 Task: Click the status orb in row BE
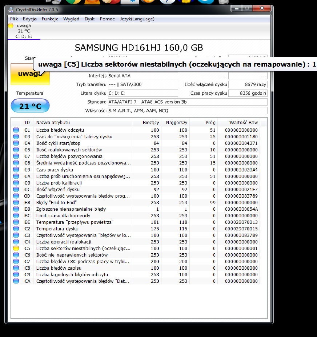pos(16,222)
